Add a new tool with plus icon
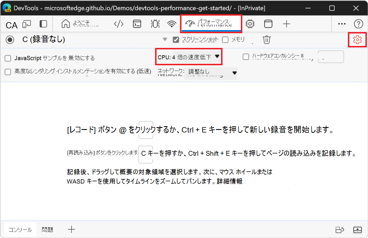This screenshot has height=238, width=368. coord(286,24)
